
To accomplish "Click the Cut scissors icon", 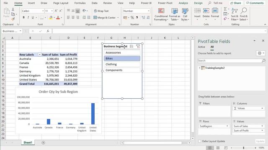I will point(13,10).
